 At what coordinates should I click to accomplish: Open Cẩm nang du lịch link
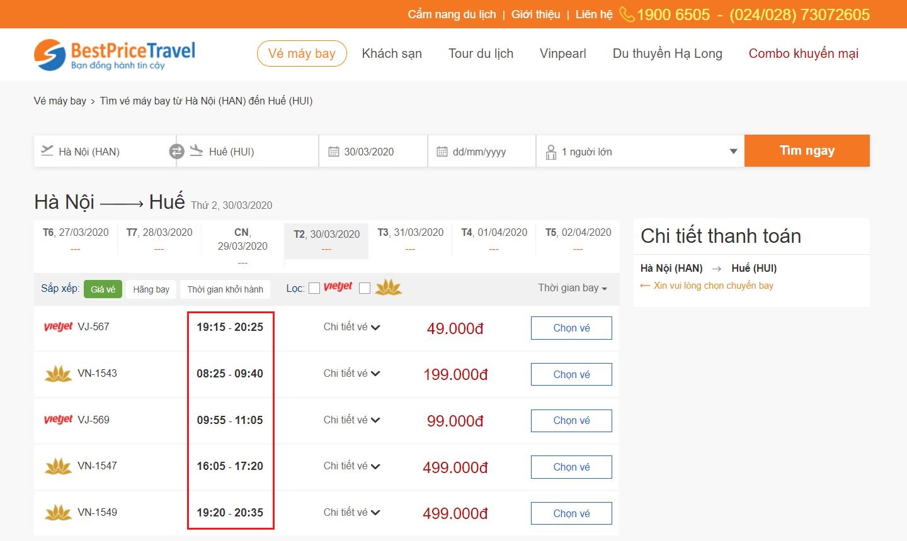[452, 14]
